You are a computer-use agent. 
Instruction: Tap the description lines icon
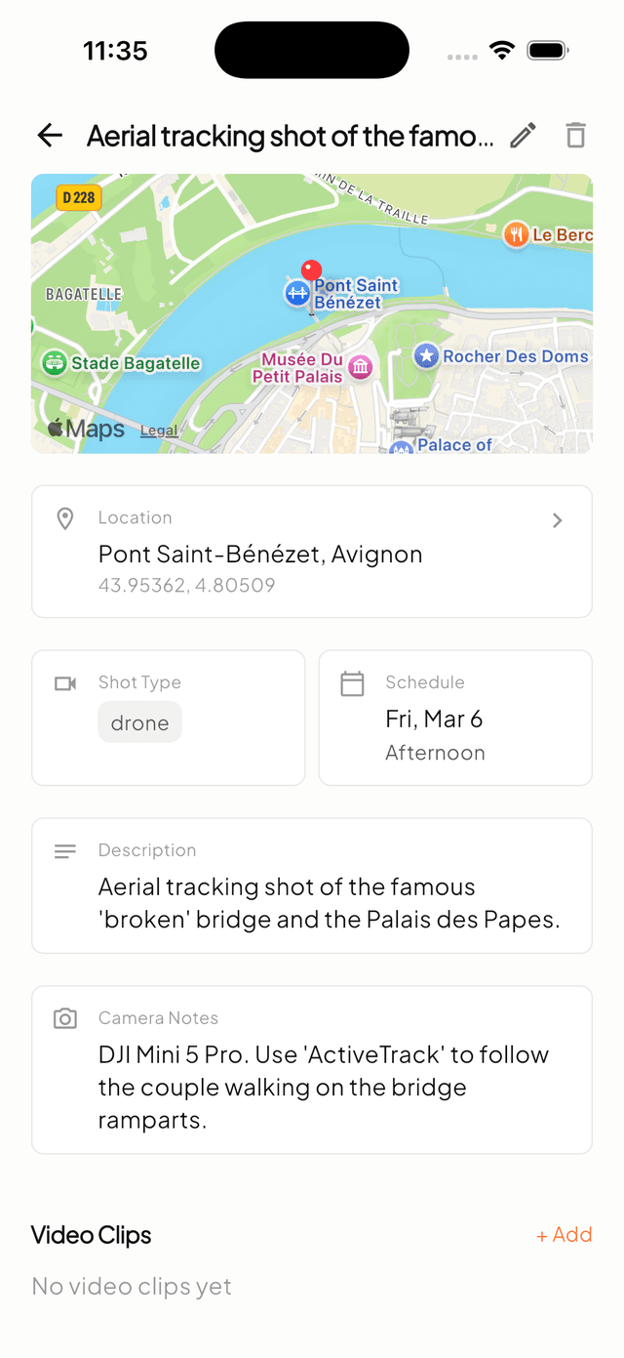click(64, 850)
